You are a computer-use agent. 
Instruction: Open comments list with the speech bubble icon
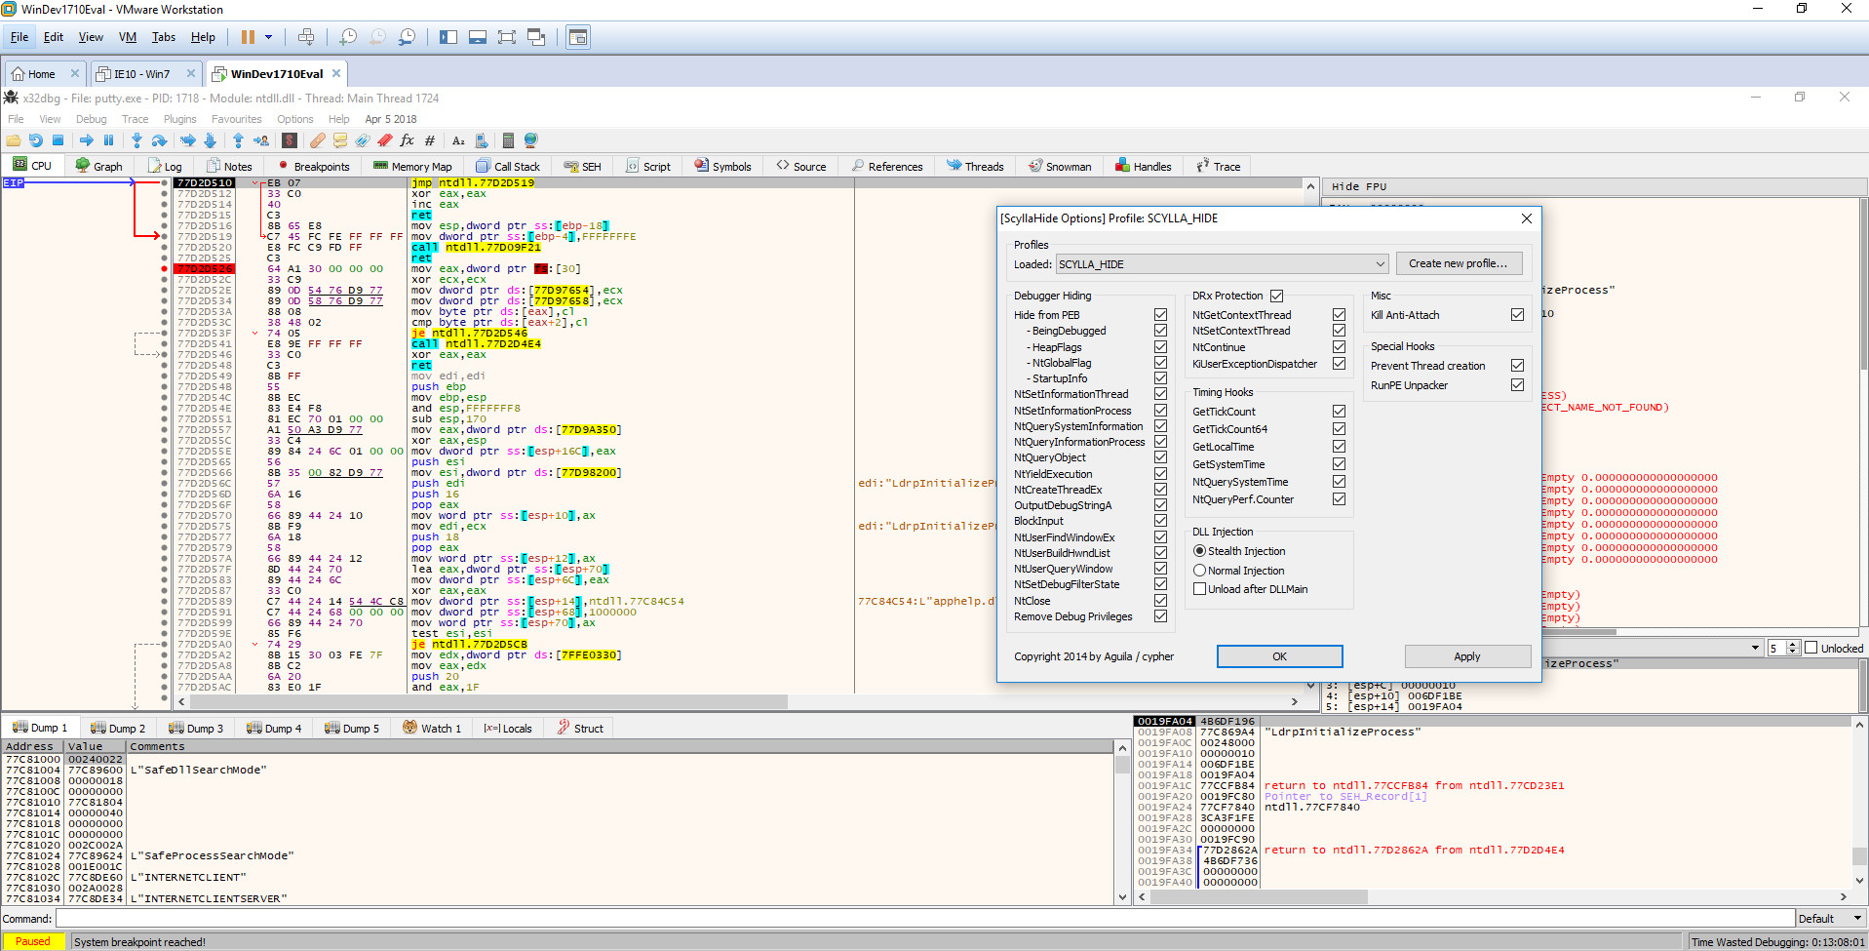click(x=340, y=140)
